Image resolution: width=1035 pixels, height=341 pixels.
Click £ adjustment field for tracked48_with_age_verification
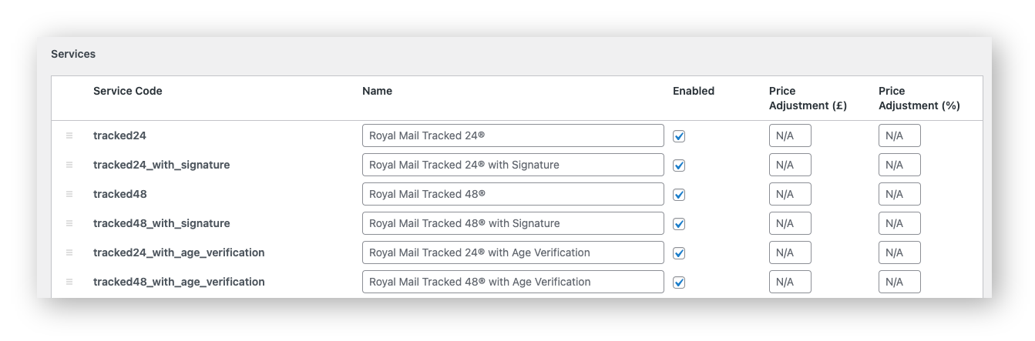click(x=790, y=282)
